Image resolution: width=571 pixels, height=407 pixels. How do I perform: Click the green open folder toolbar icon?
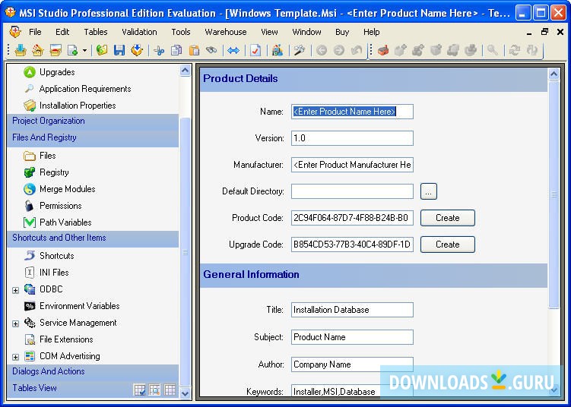tap(102, 50)
